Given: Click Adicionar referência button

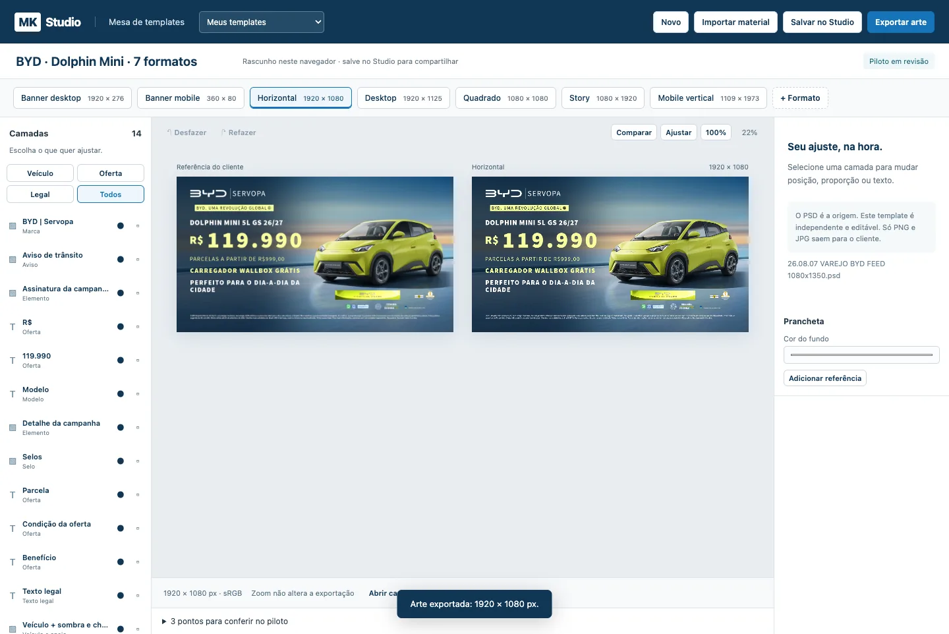Looking at the screenshot, I should click(825, 378).
